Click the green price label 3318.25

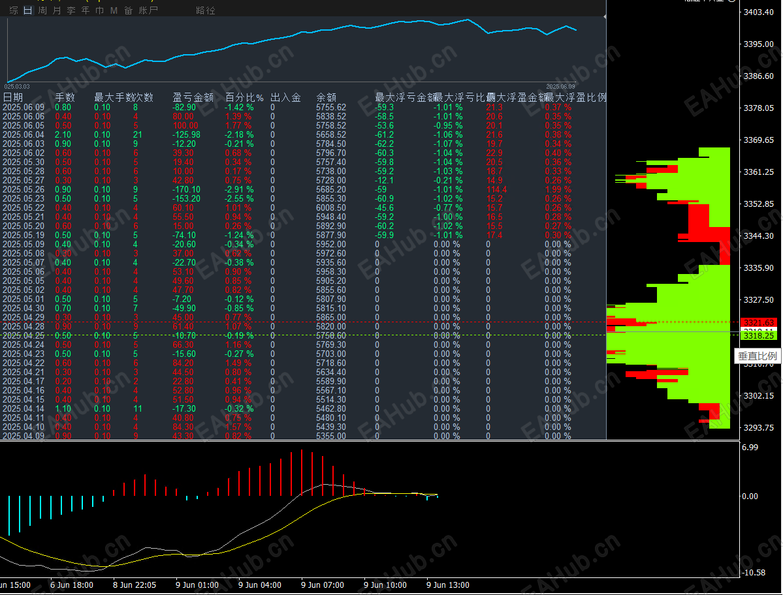pos(759,335)
